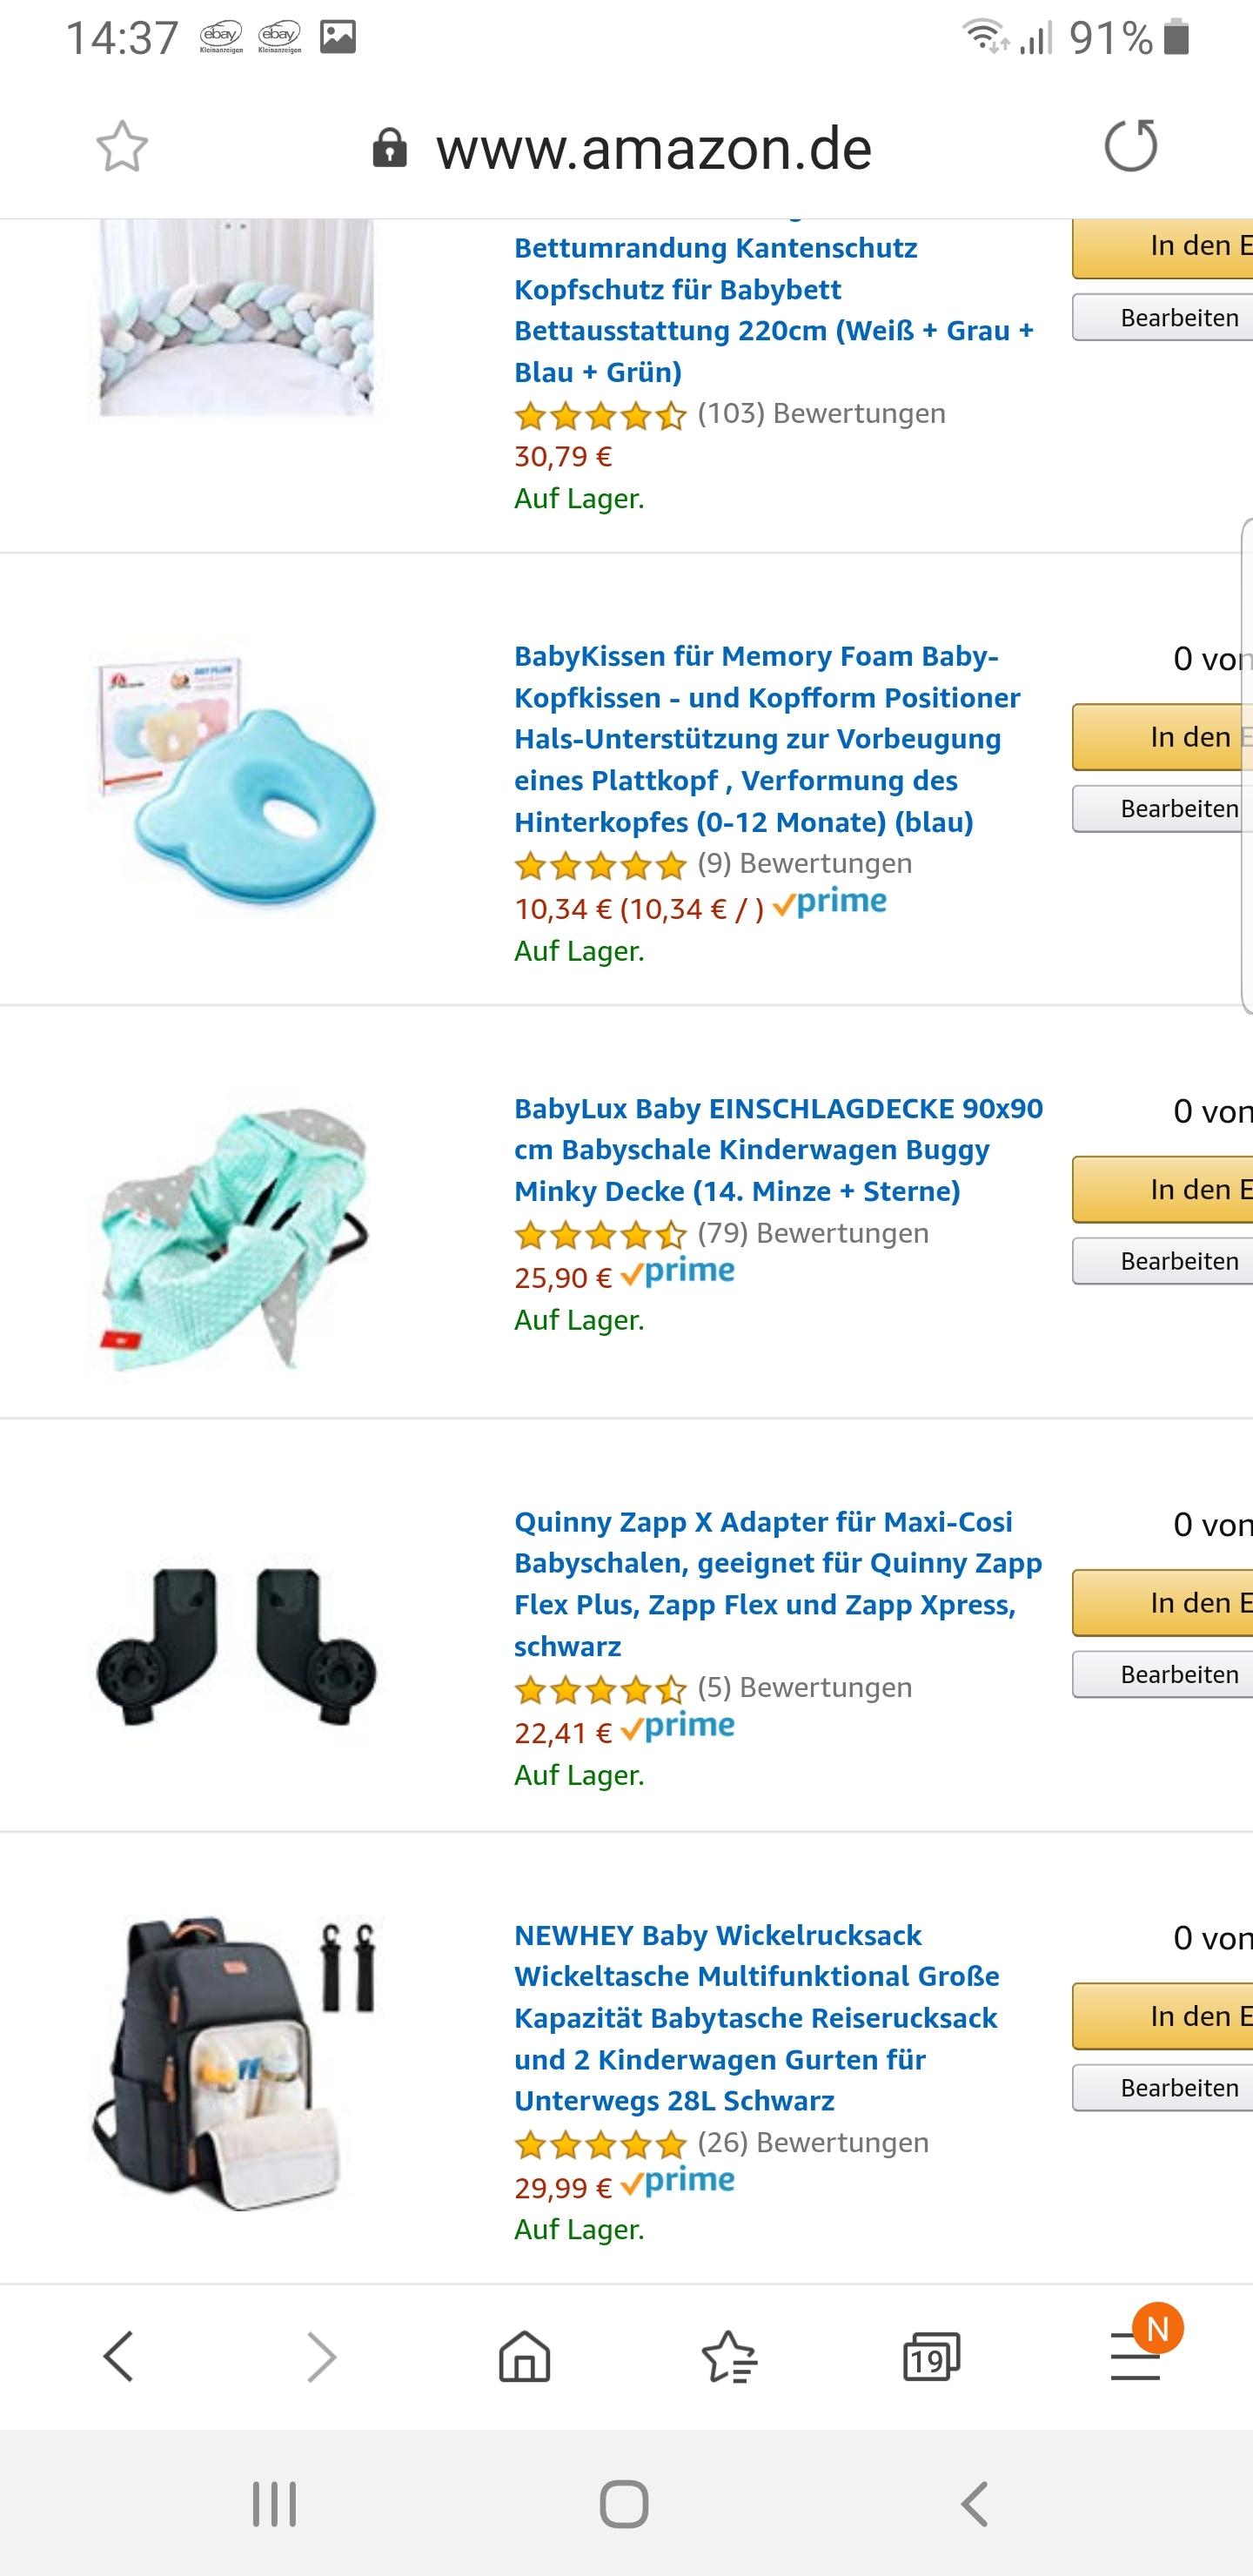The height and width of the screenshot is (2576, 1253).
Task: Click Bearbeiten for the BabyKissen pillow
Action: 1163,808
